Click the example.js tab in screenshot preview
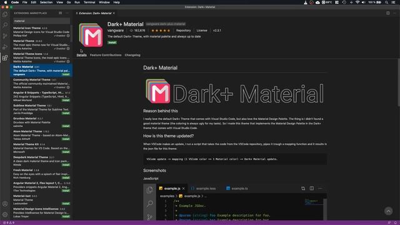The image size is (400, 225). (172, 189)
